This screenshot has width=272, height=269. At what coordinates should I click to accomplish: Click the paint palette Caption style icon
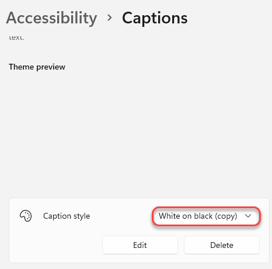[26, 216]
